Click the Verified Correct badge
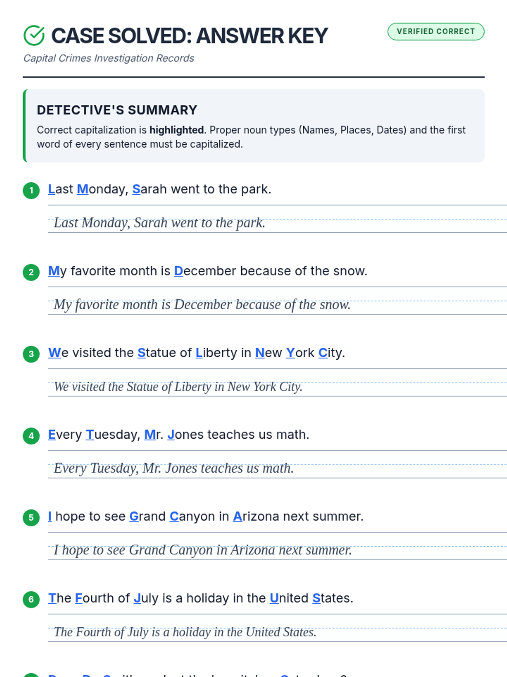Viewport: 507px width, 677px height. coord(436,32)
